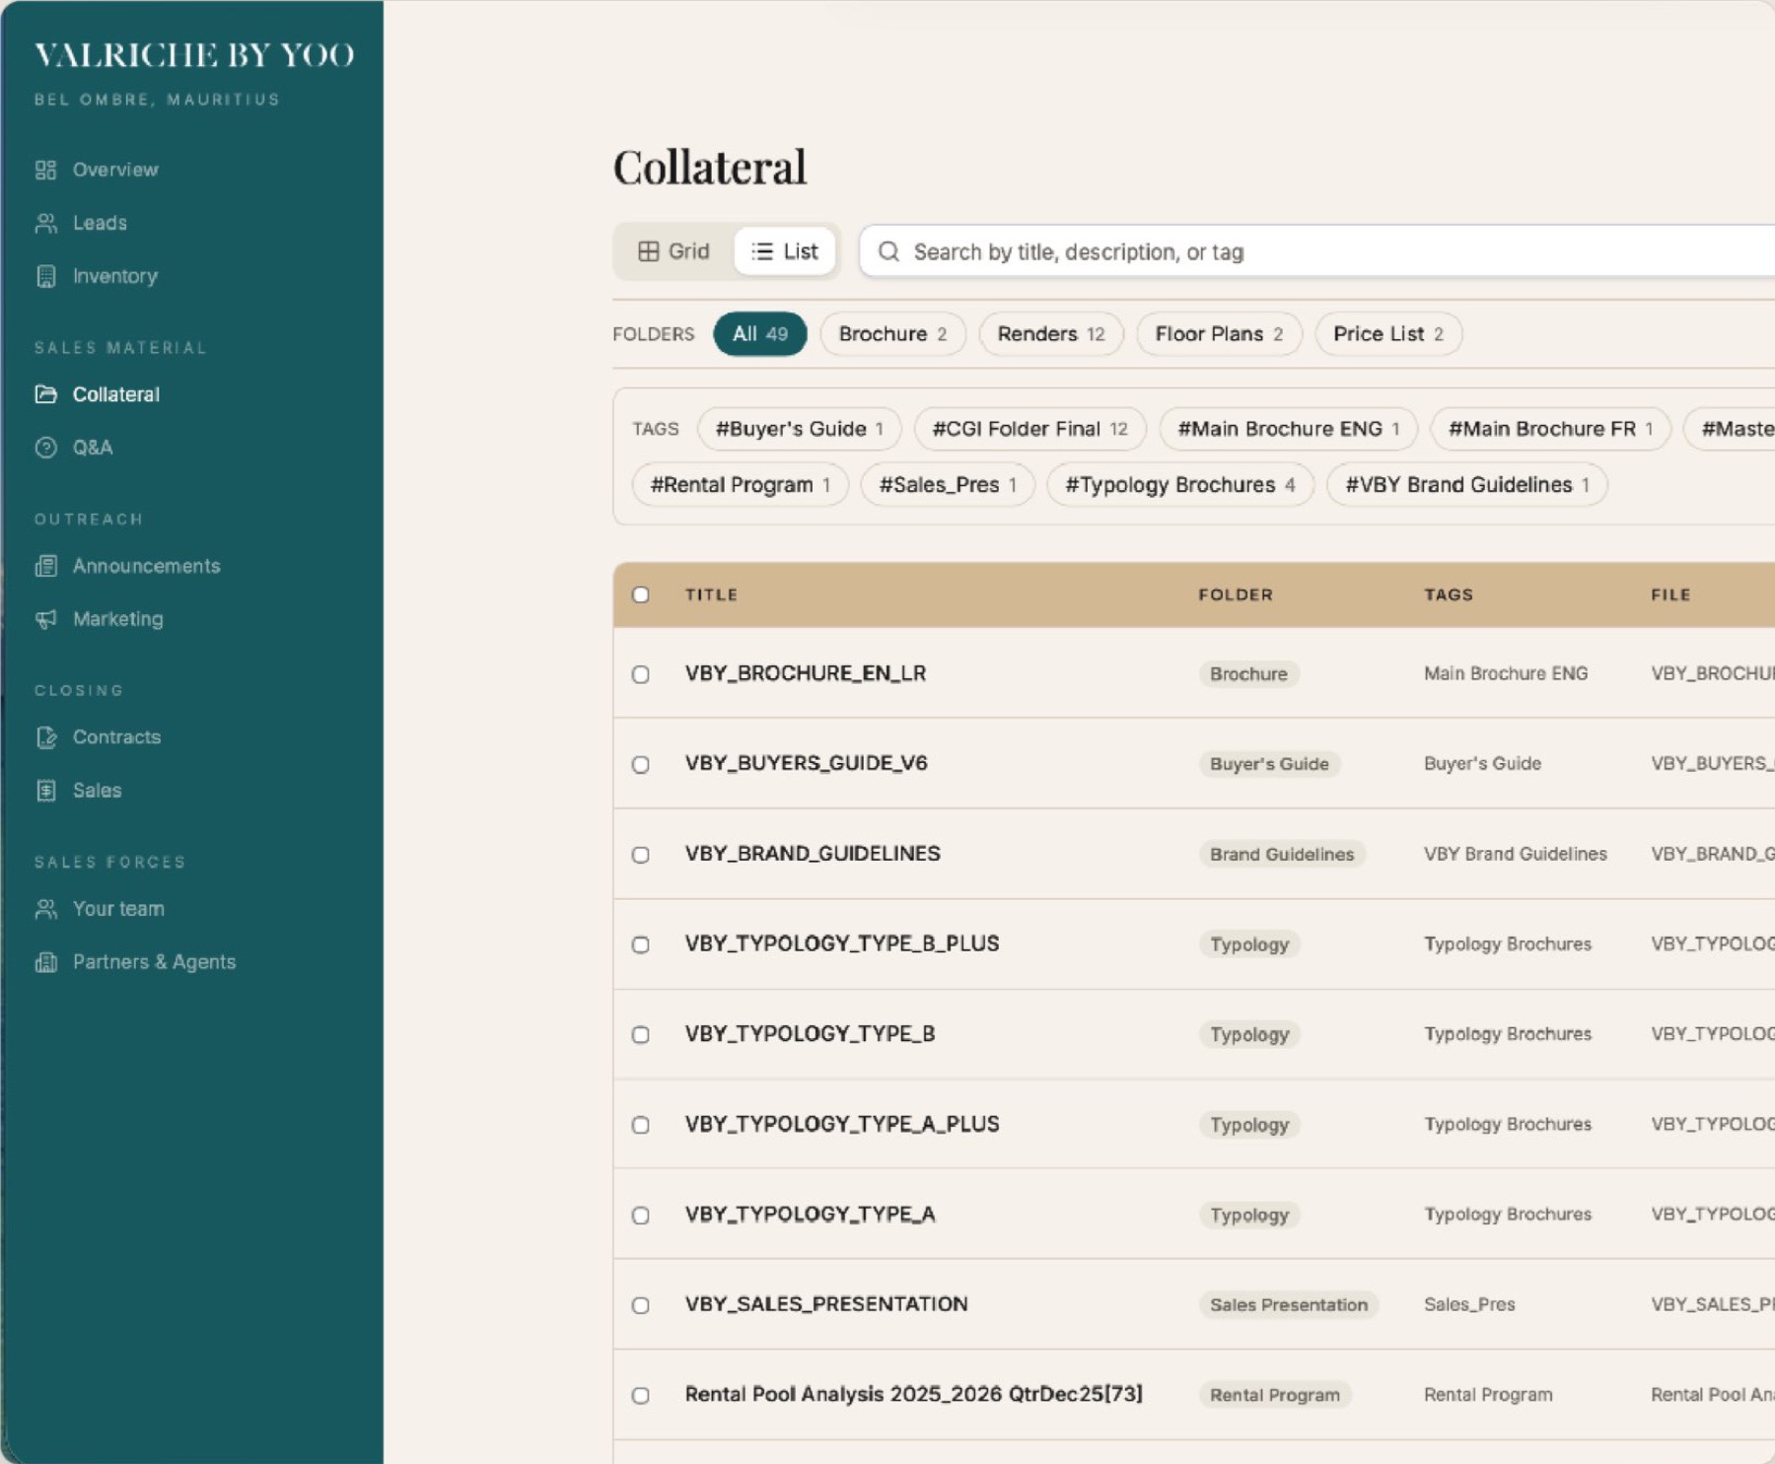Image resolution: width=1775 pixels, height=1464 pixels.
Task: Open the VBY_TYPOLOGY_TYPE_A_PLUS title
Action: point(842,1124)
